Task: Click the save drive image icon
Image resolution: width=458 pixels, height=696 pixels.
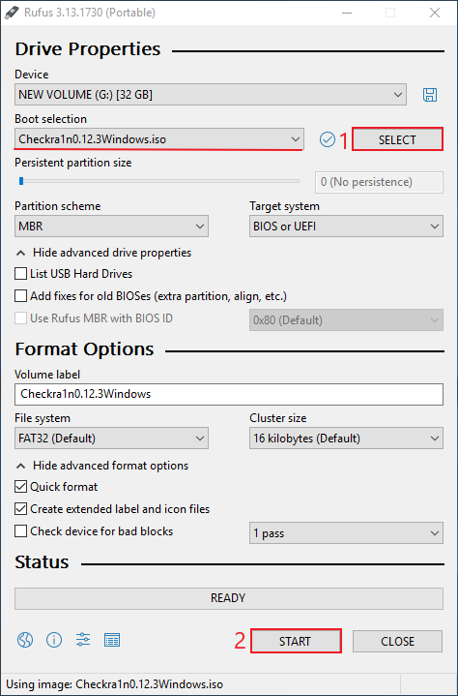Action: click(430, 95)
